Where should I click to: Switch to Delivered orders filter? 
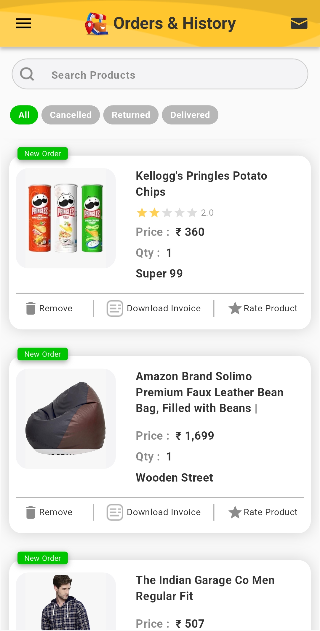pos(190,115)
